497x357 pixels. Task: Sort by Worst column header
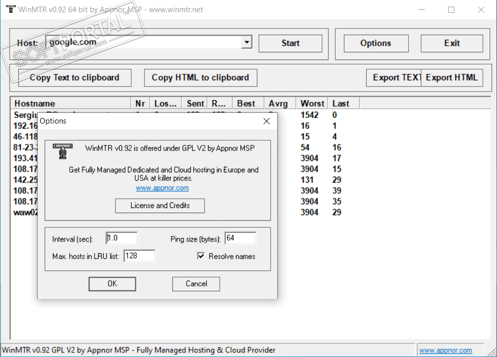click(312, 104)
